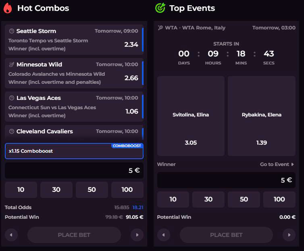Set Top Events stake to 10
304x251 pixels.
click(173, 199)
